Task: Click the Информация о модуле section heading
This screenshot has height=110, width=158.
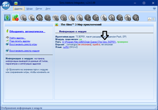Action: tap(73, 31)
